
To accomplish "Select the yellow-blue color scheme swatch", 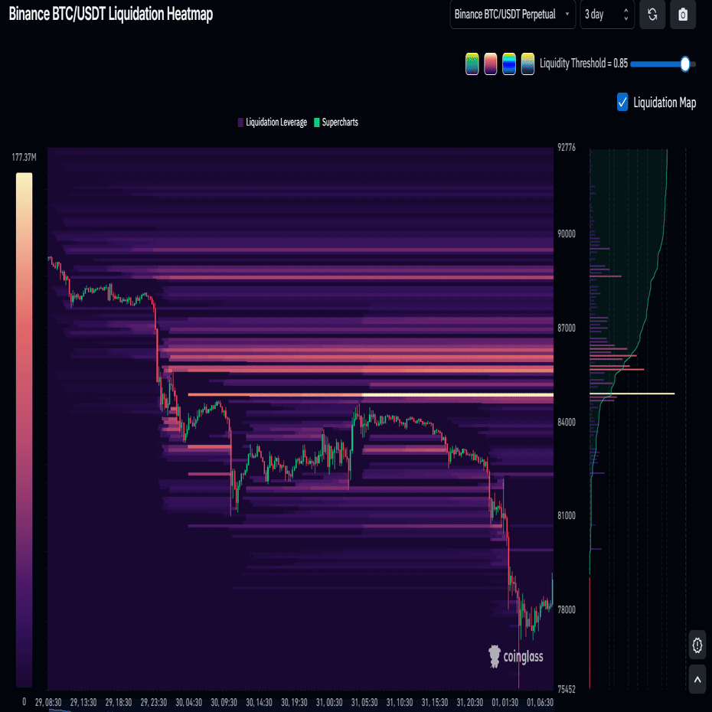I will click(x=527, y=64).
